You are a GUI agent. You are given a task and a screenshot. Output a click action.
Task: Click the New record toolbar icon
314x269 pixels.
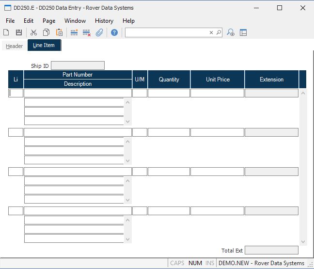click(x=6, y=32)
